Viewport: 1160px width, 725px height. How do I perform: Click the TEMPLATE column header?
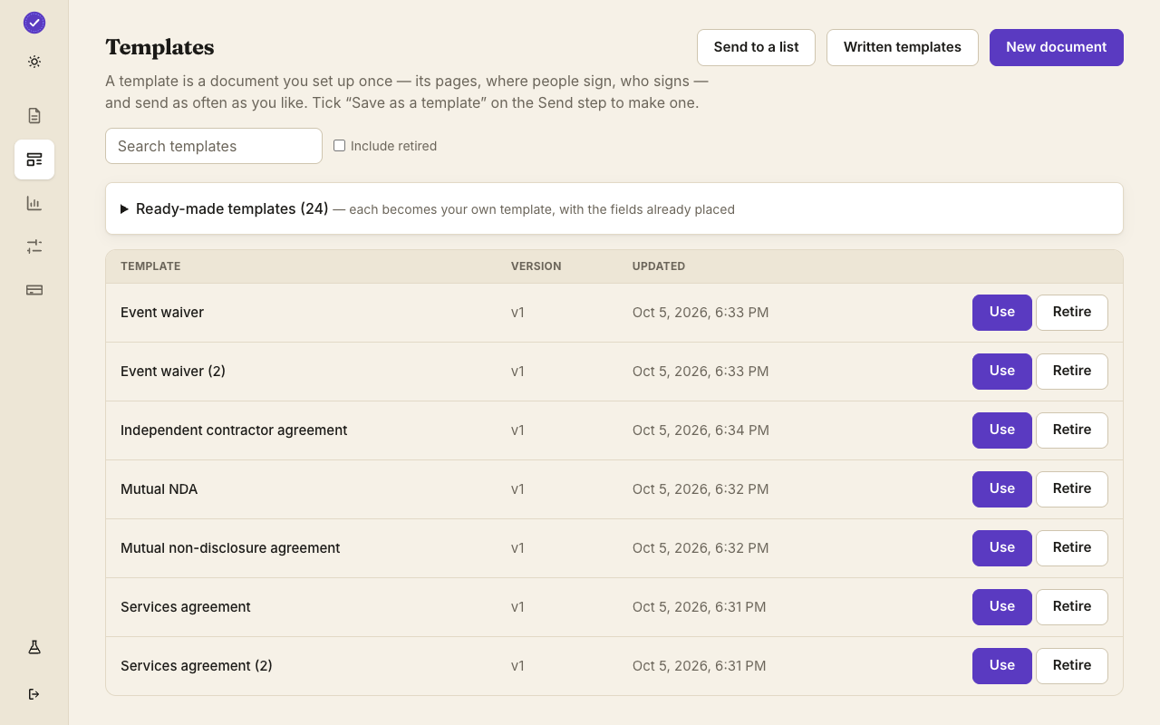tap(150, 266)
